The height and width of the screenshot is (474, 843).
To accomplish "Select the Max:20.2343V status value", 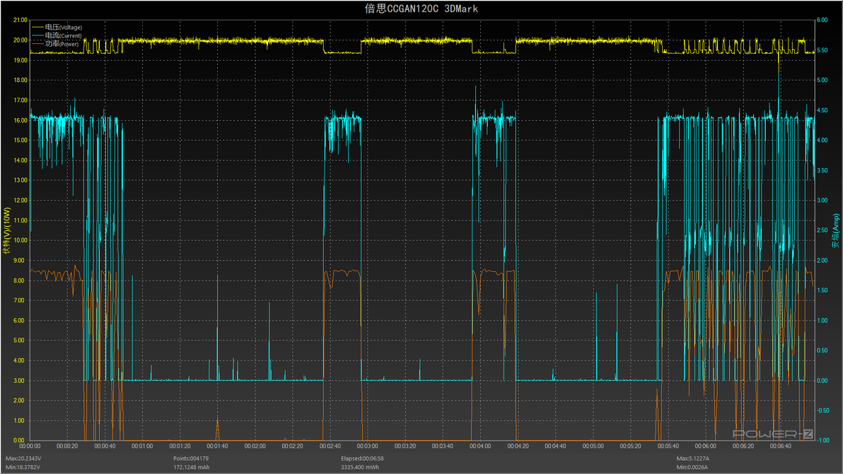I will pyautogui.click(x=23, y=458).
